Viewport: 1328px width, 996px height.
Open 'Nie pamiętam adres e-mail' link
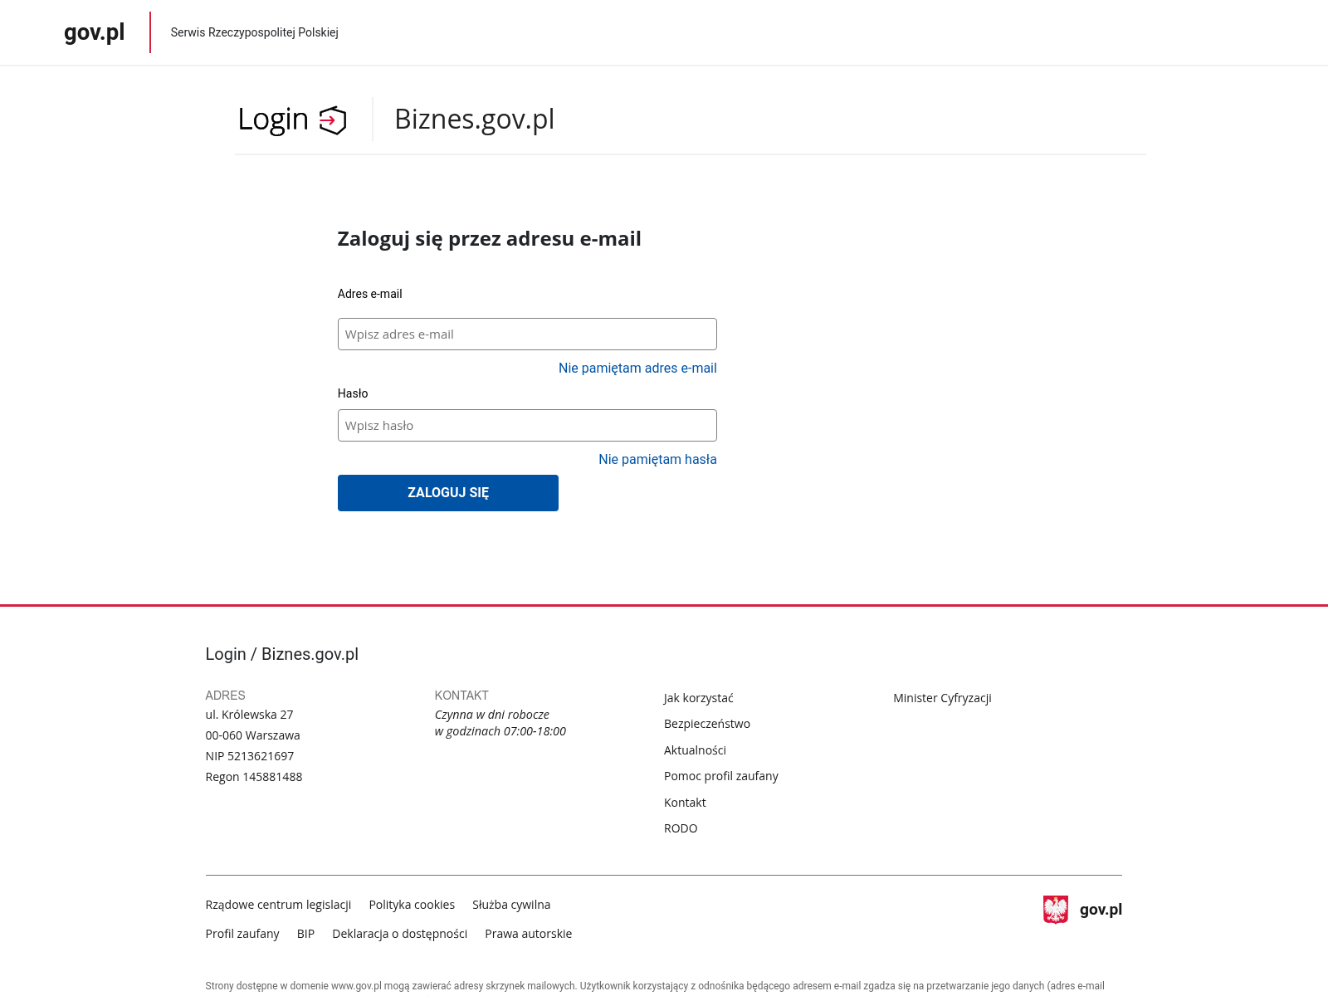[637, 368]
